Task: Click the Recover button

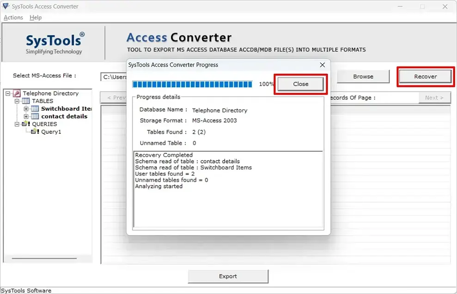Action: tap(425, 77)
